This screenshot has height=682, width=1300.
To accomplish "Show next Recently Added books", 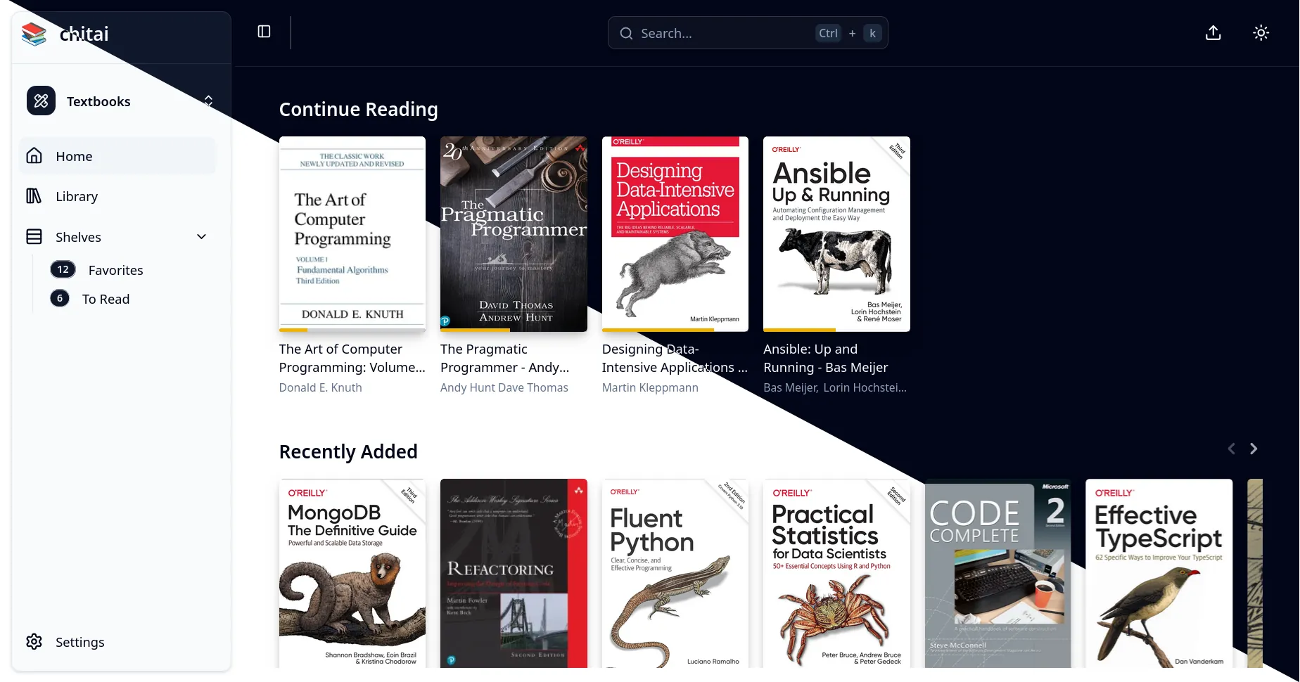I will 1254,449.
